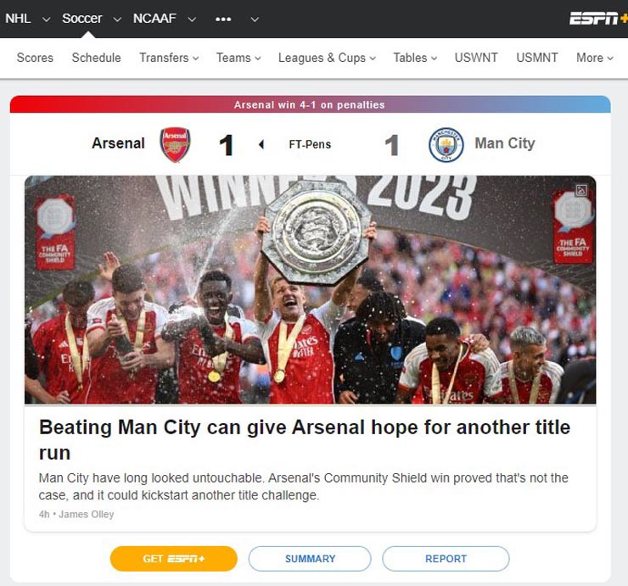Open the match REPORT button
Image resolution: width=628 pixels, height=586 pixels.
pos(446,558)
